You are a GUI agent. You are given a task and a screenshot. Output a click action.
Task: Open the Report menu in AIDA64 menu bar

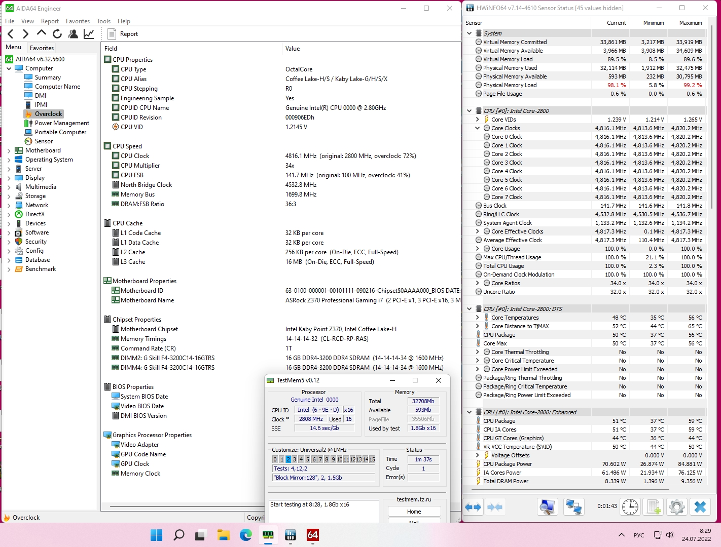[x=50, y=21]
